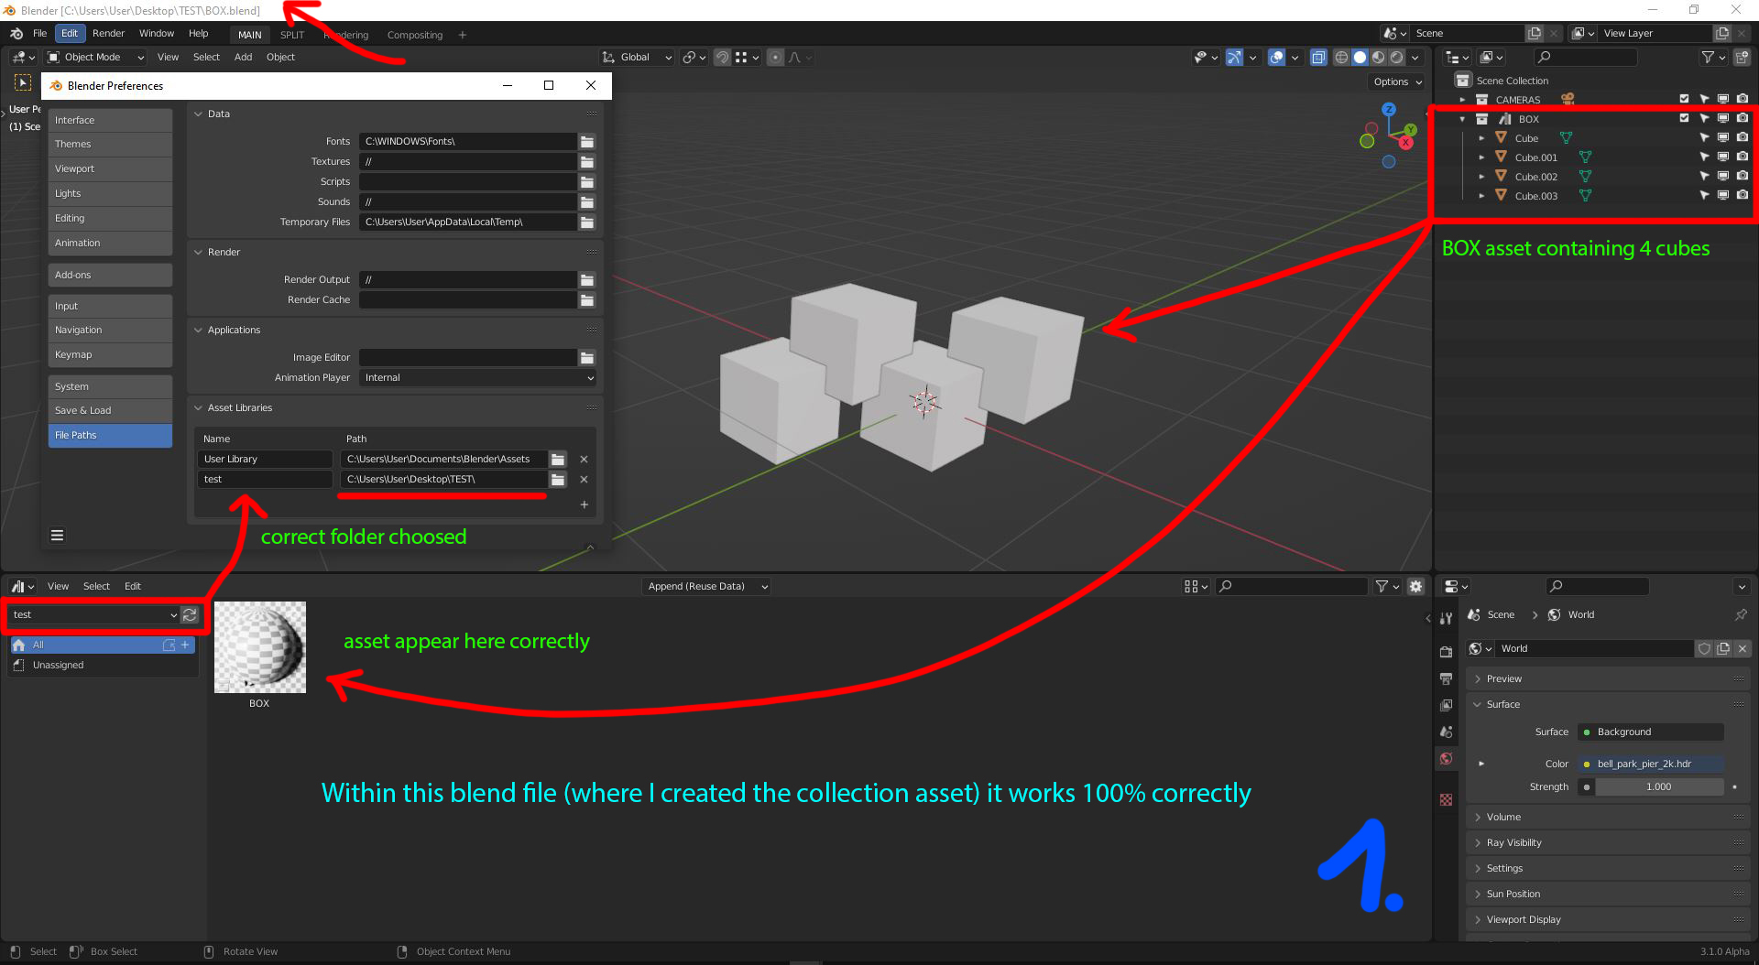The width and height of the screenshot is (1759, 965).
Task: Open Add-ons preferences section
Action: pyautogui.click(x=110, y=276)
